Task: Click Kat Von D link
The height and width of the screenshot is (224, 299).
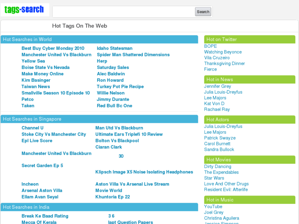Action: click(x=214, y=104)
